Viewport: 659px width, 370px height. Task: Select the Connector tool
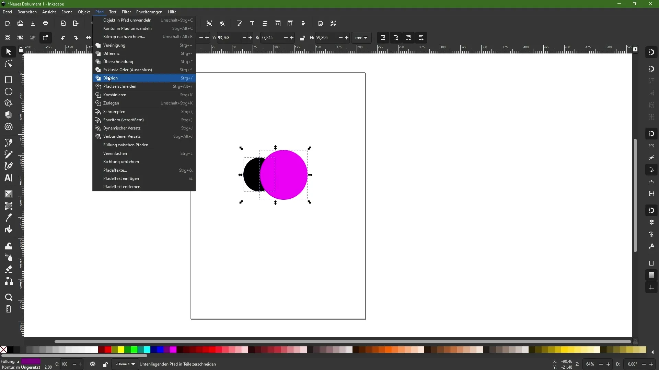click(9, 281)
